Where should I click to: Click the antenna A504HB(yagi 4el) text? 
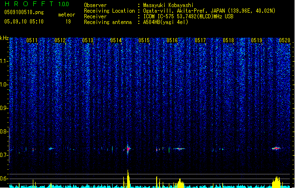pos(166,22)
